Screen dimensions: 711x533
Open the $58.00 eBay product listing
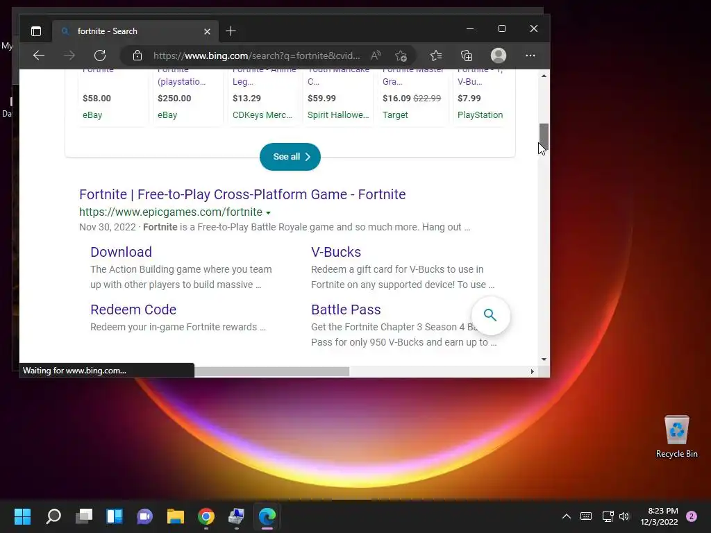(x=112, y=97)
